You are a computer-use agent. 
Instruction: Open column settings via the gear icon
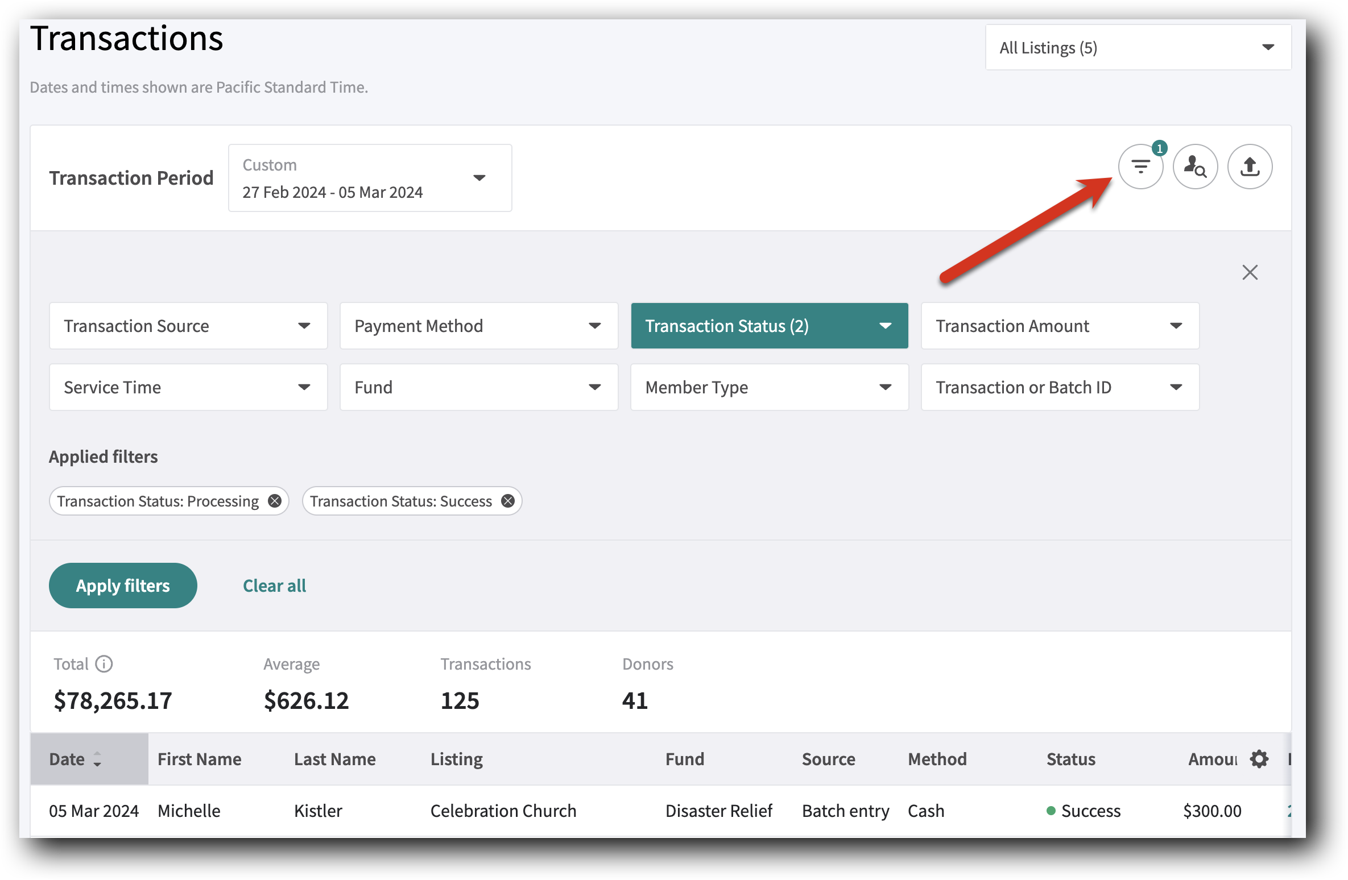(x=1260, y=758)
